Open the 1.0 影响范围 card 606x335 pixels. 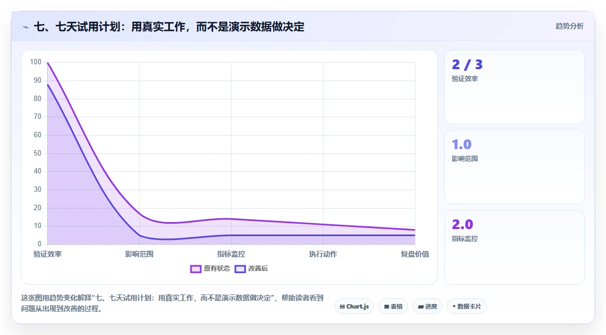point(515,167)
